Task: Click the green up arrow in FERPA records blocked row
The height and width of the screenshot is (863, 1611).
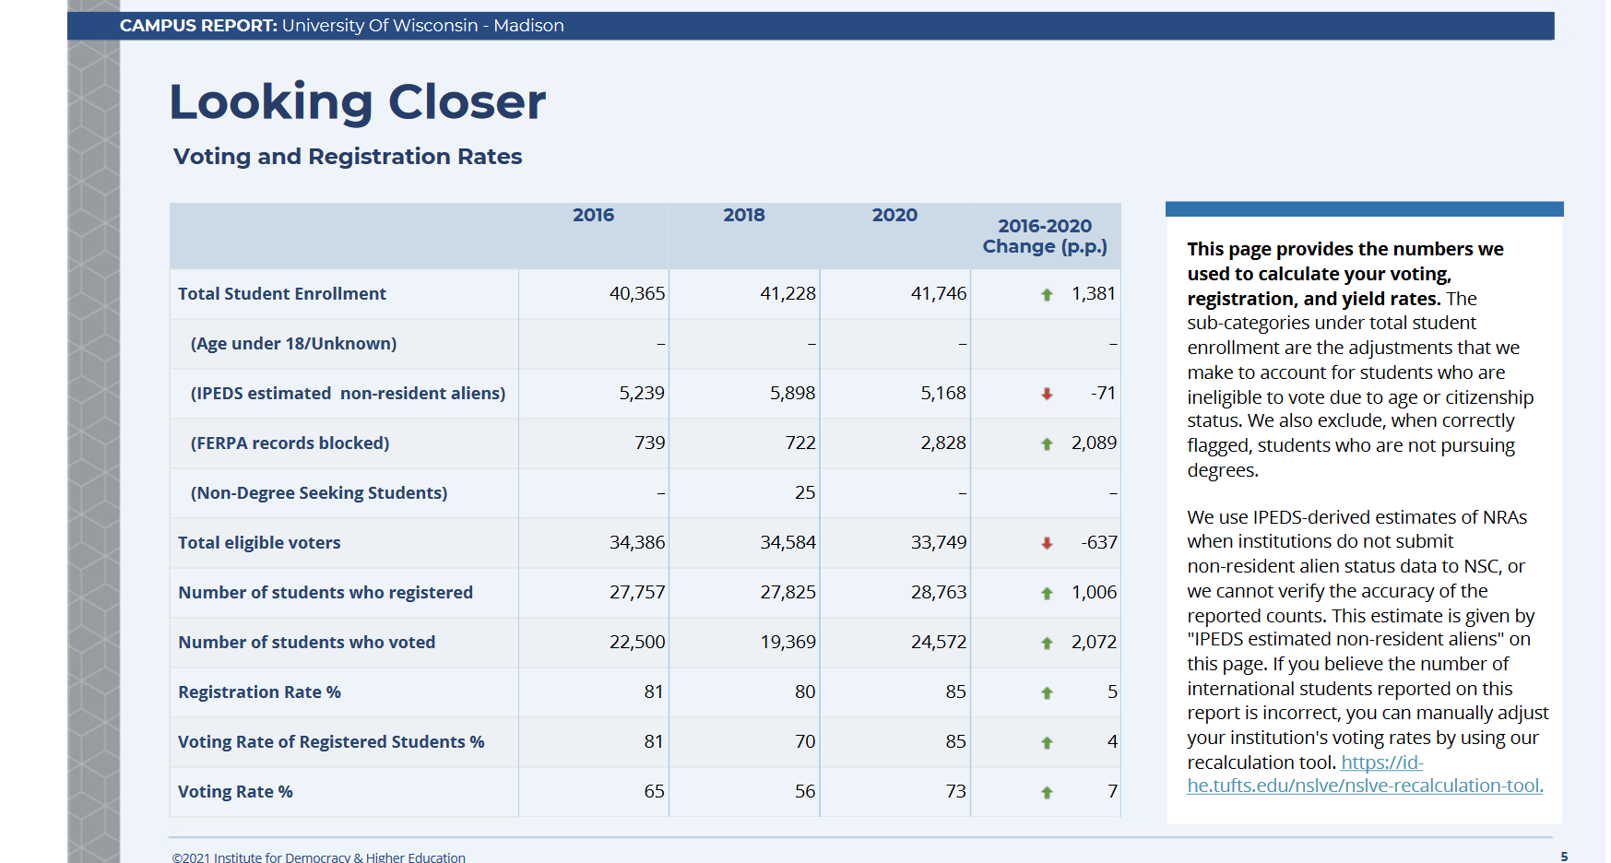Action: tap(1047, 444)
